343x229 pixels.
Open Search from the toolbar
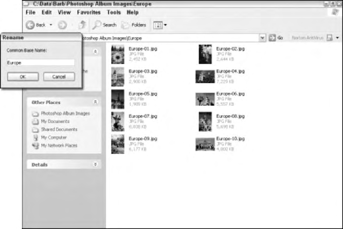[x=104, y=24]
